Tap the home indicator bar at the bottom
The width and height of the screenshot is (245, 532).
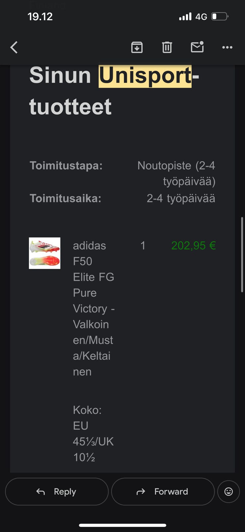(122, 525)
